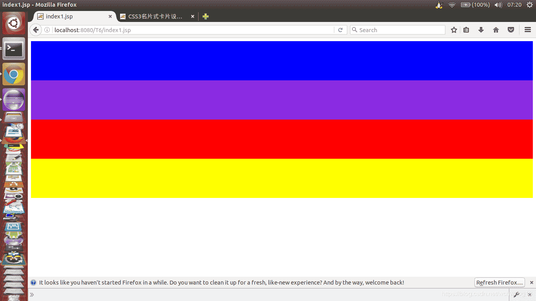Go back using the back arrow
The image size is (536, 301).
[36, 30]
